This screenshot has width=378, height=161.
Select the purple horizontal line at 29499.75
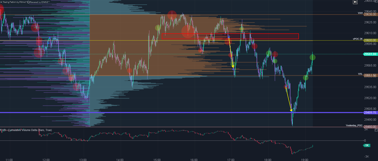coord(181,112)
